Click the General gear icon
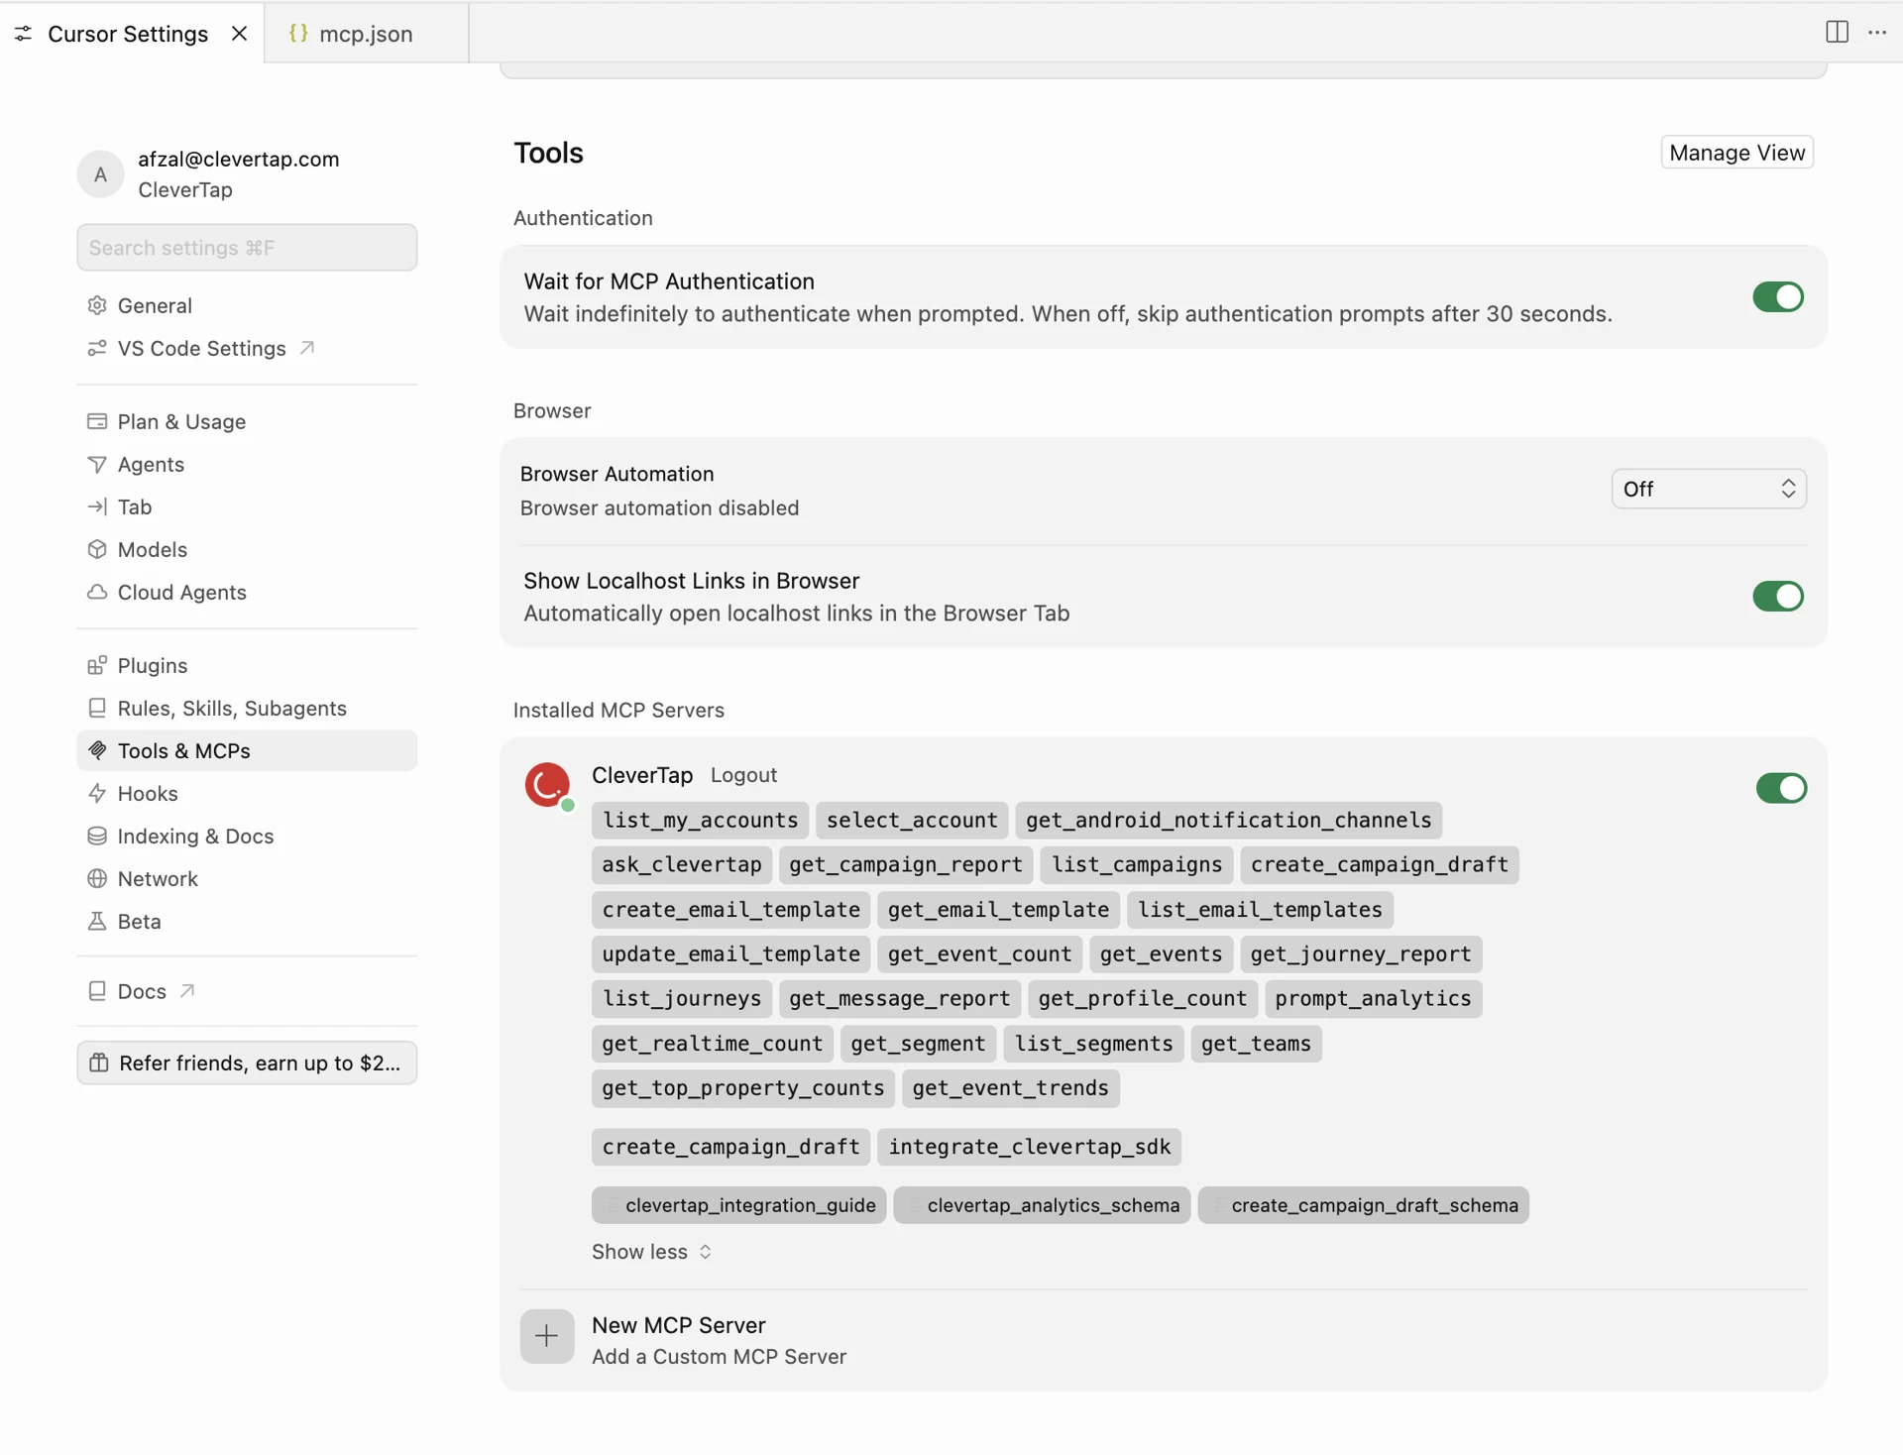Viewport: 1903px width, 1455px height. pos(97,305)
